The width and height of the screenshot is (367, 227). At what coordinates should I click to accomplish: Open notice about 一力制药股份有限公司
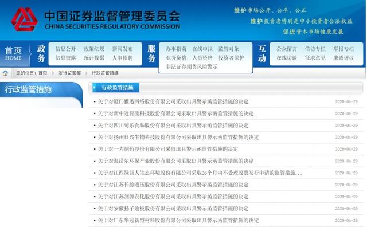168,149
